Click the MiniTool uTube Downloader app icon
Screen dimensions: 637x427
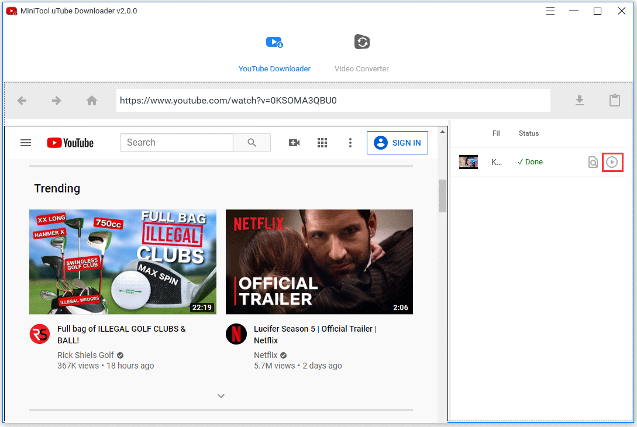pos(11,11)
